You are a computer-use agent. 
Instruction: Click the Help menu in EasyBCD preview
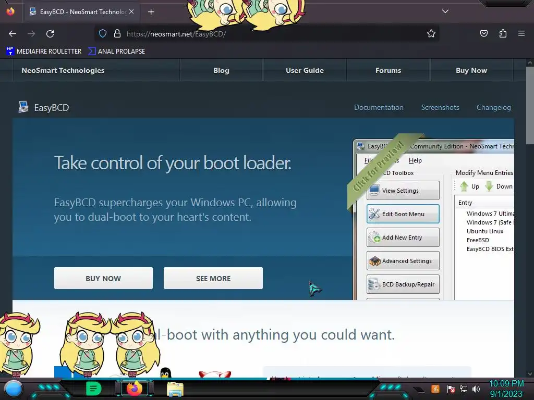click(415, 160)
